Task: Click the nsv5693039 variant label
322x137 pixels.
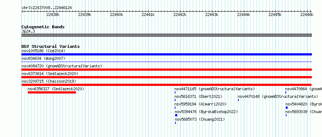Action: (304, 112)
